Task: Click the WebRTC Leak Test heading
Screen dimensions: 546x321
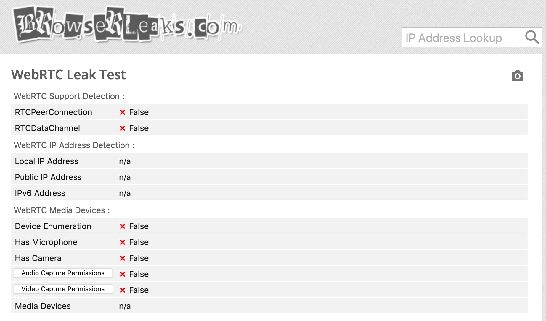Action: [x=68, y=74]
